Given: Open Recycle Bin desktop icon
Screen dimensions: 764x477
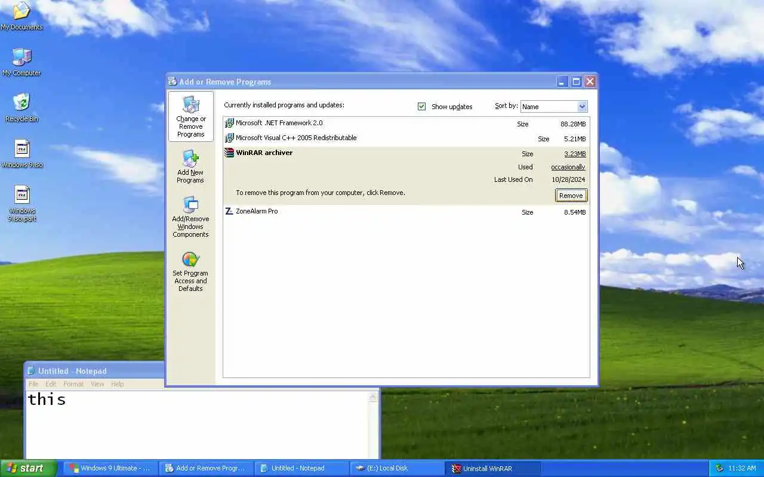Looking at the screenshot, I should (x=21, y=103).
